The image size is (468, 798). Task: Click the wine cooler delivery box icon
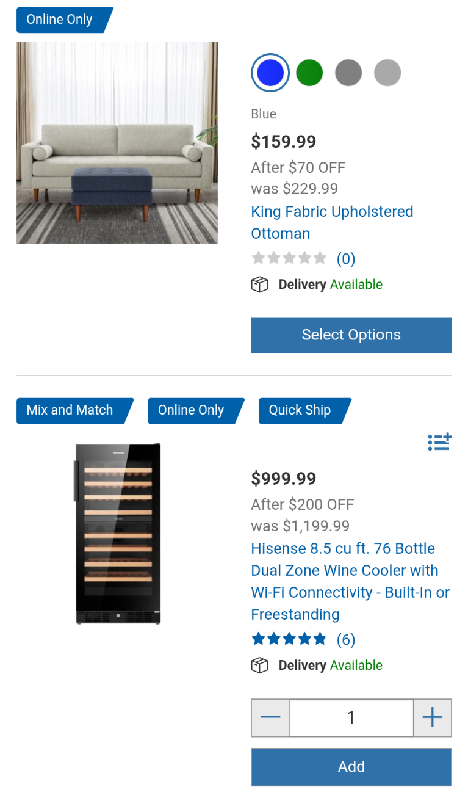click(260, 666)
